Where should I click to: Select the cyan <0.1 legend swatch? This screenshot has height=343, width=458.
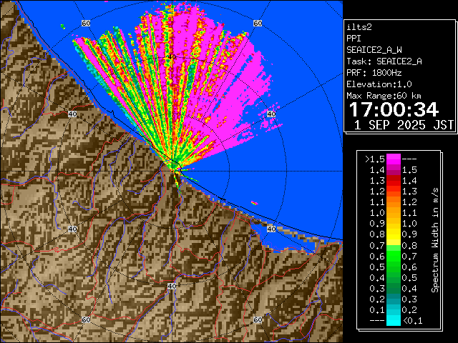[x=393, y=320]
